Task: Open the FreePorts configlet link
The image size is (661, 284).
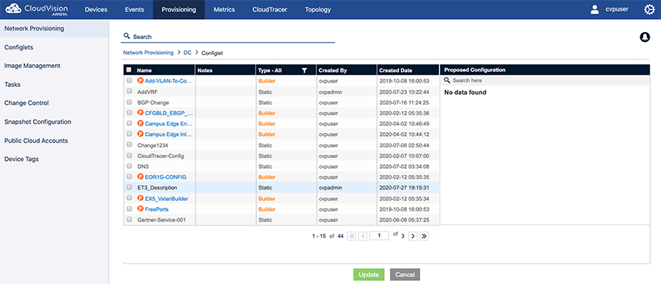Action: (x=157, y=208)
